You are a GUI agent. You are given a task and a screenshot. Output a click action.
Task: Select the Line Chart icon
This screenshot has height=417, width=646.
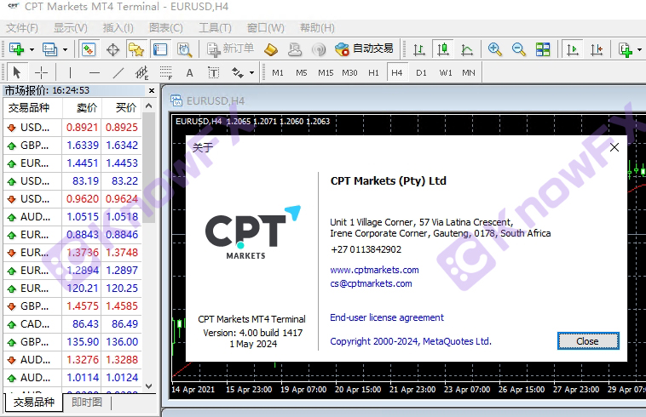click(467, 49)
